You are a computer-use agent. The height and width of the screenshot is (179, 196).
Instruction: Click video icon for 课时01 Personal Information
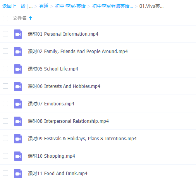click(18, 34)
